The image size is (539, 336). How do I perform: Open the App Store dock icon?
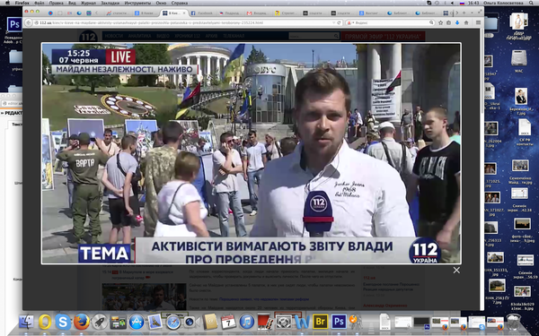tap(137, 322)
